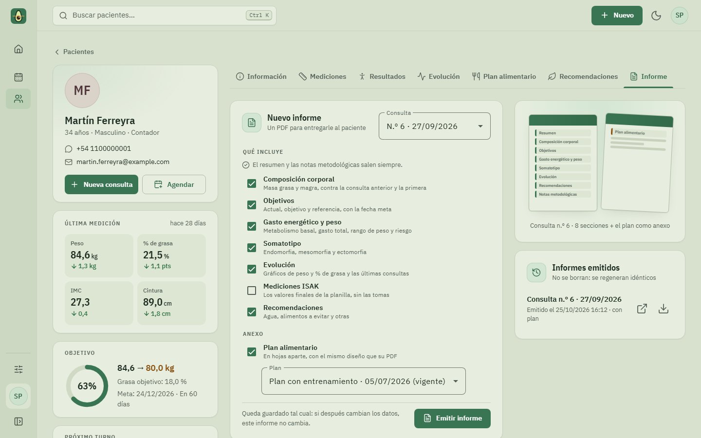Switch to the Mediciones tab
This screenshot has height=438, width=701.
(322, 76)
